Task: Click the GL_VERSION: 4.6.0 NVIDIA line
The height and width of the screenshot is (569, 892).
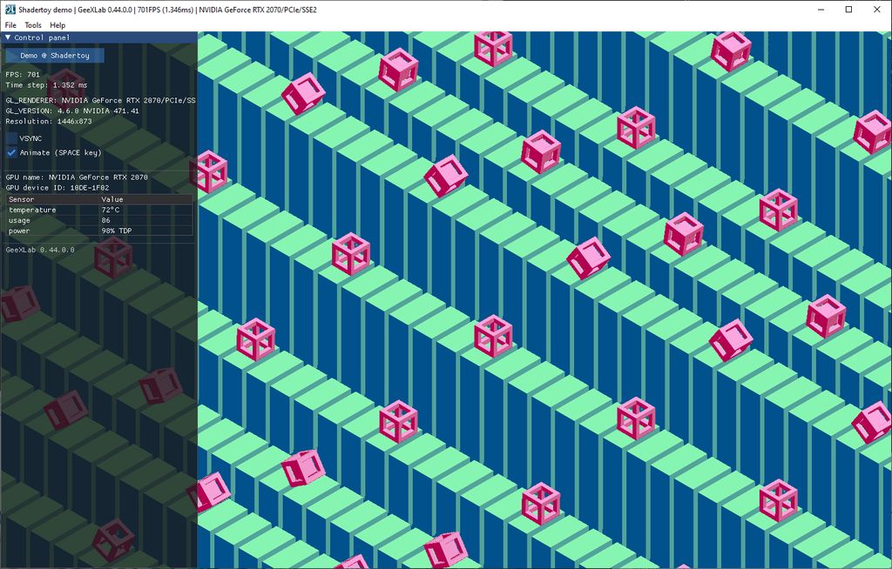Action: [x=72, y=110]
